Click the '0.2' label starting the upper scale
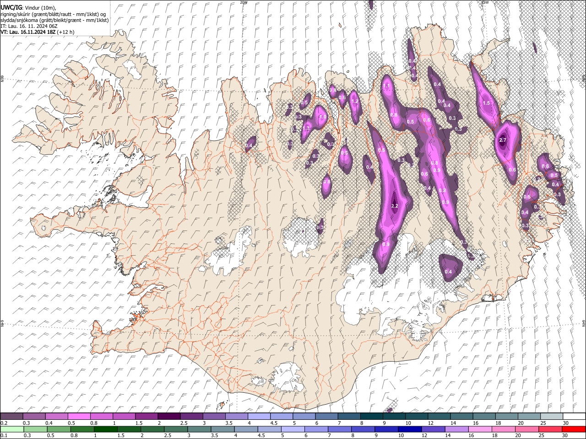 [x=3, y=423]
